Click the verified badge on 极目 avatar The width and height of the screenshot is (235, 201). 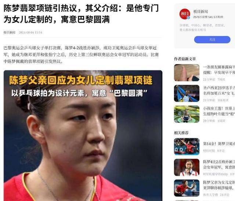coord(188,18)
